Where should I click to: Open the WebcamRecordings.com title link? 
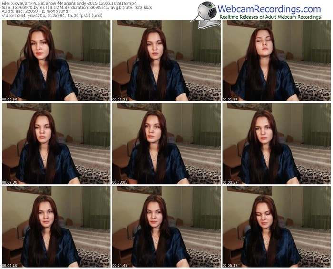(269, 9)
